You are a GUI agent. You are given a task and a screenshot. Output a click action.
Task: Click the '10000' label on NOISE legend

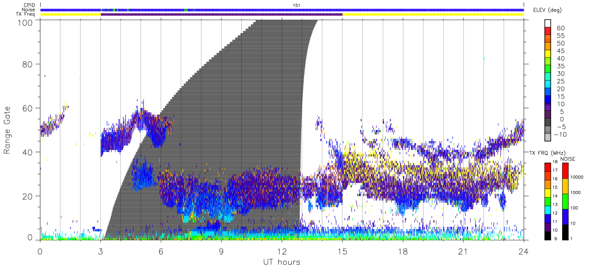[577, 177]
